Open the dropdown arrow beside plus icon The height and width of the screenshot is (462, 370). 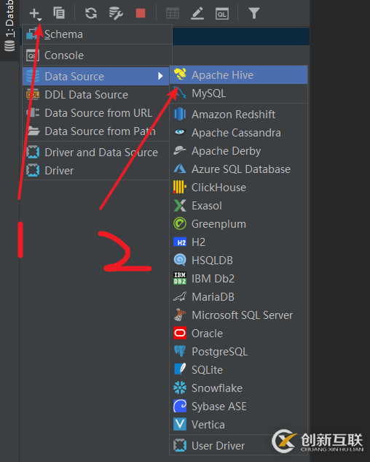click(40, 20)
